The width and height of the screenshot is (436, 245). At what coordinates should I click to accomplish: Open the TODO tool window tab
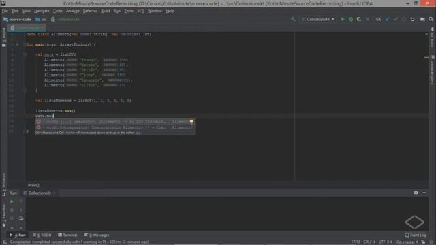pos(42,235)
